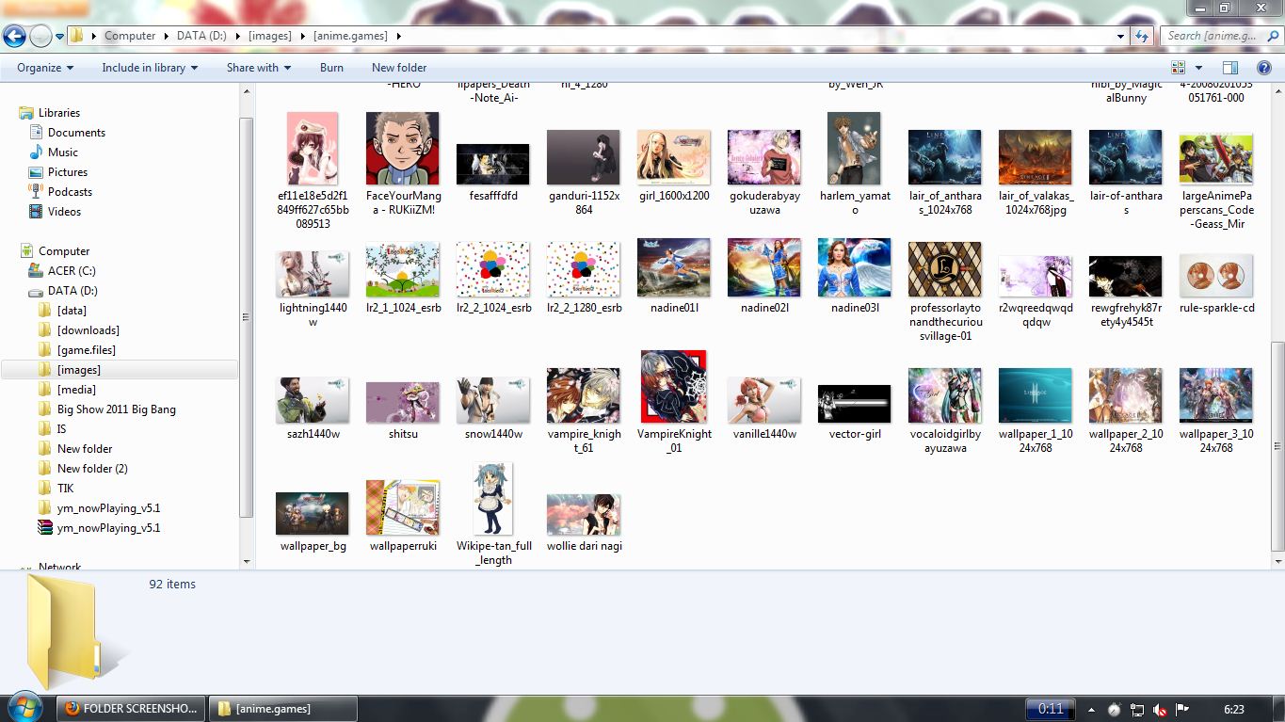Open Music library in sidebar
Viewport: 1285px width, 722px height.
point(63,152)
